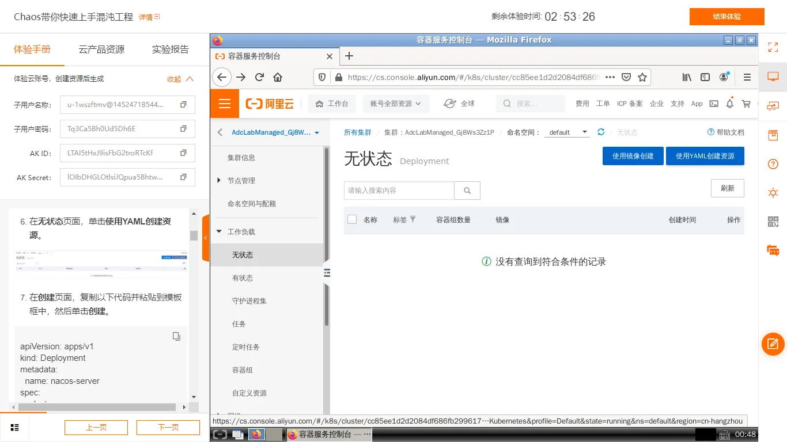Open Firefox page actions ellipsis
This screenshot has width=787, height=442.
click(x=610, y=77)
